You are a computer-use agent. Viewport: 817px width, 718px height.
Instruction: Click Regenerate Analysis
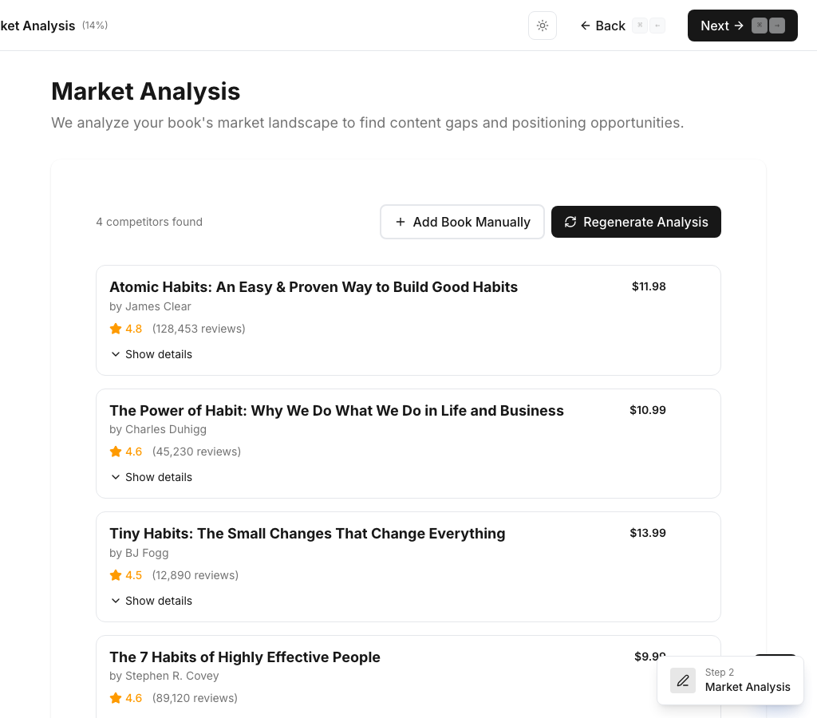click(636, 222)
